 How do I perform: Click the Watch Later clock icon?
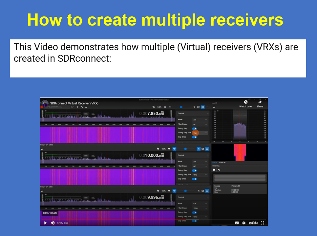tap(246, 102)
